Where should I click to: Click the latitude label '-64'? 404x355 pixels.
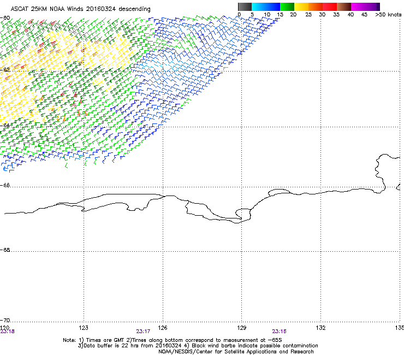coord(5,125)
